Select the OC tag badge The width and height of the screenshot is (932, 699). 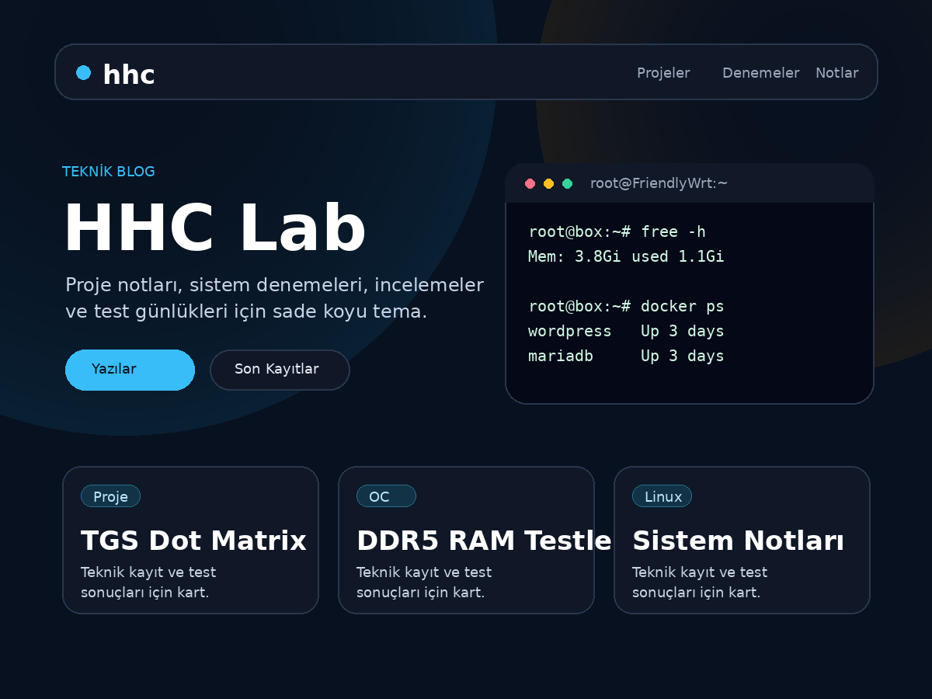click(386, 496)
